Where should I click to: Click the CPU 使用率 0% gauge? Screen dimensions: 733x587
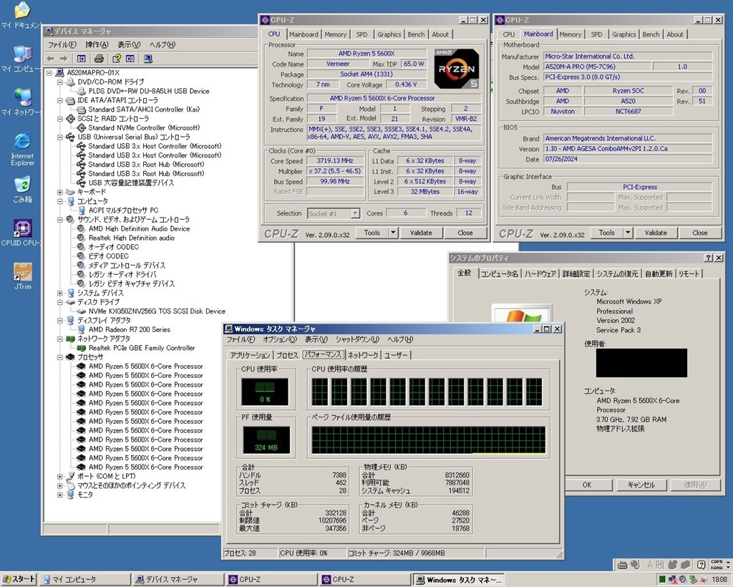[265, 392]
